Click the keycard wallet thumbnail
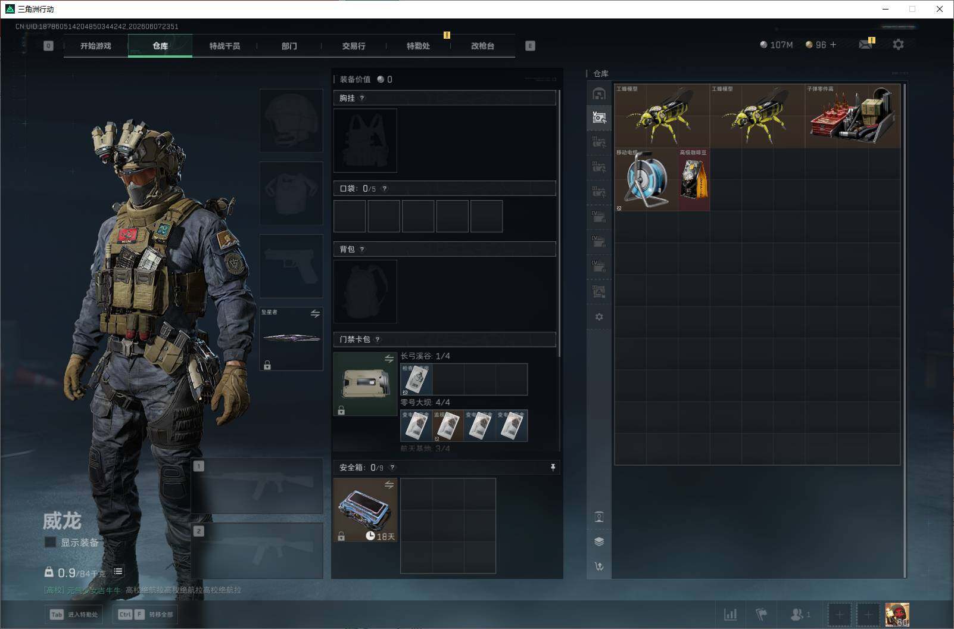The width and height of the screenshot is (954, 629). click(365, 384)
